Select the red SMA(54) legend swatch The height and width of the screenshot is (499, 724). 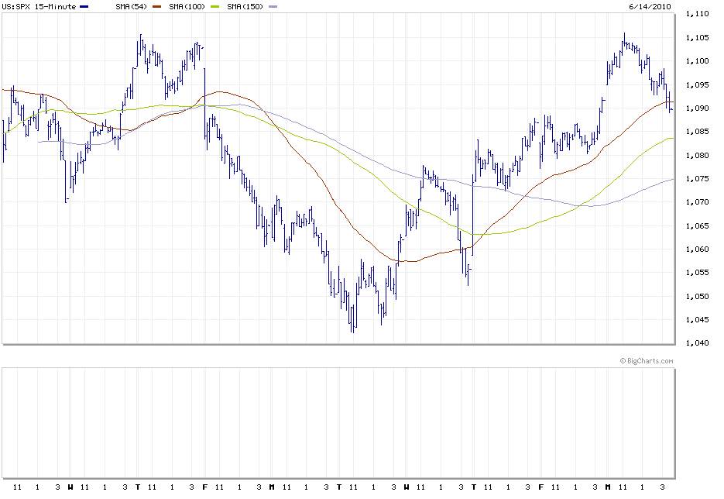click(x=157, y=7)
